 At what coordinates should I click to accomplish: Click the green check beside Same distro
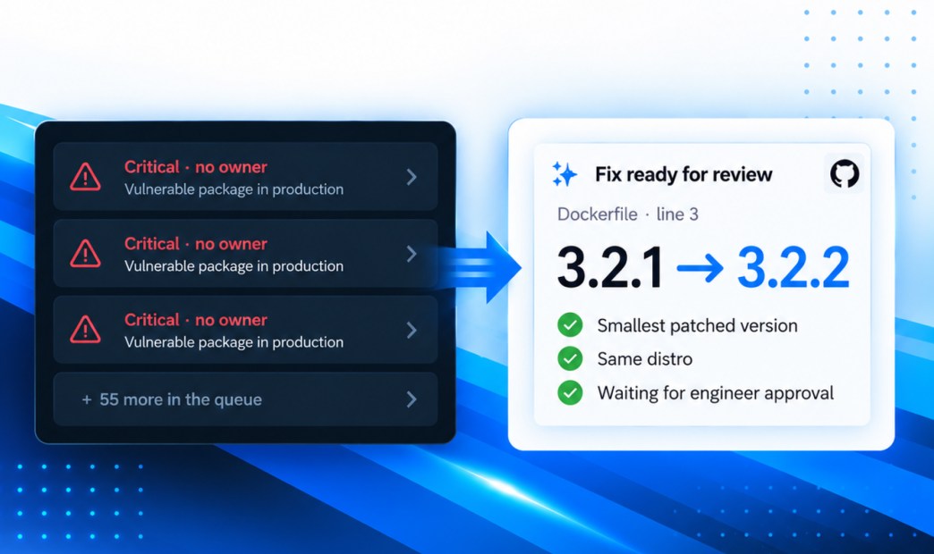point(570,358)
